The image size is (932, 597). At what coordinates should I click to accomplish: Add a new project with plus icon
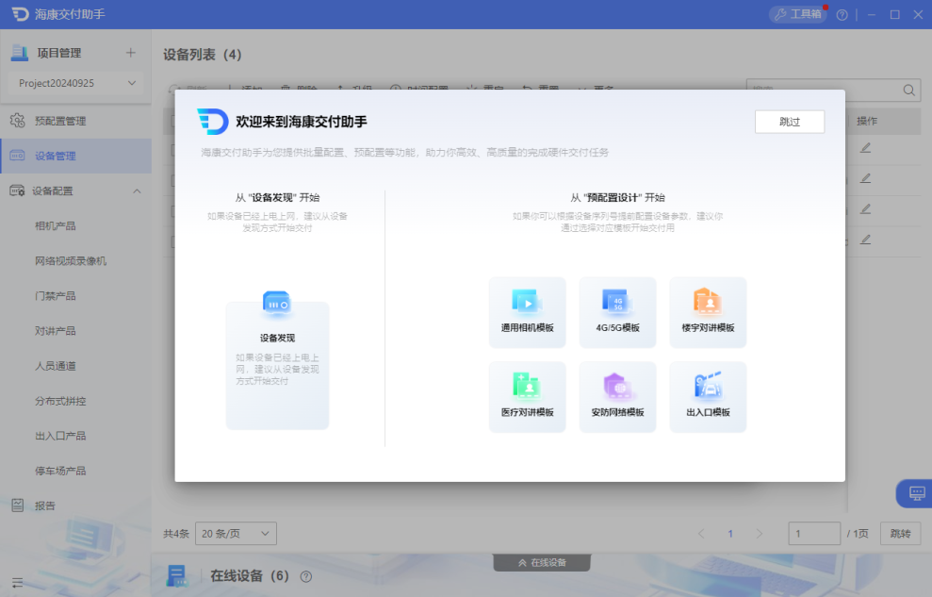click(131, 53)
